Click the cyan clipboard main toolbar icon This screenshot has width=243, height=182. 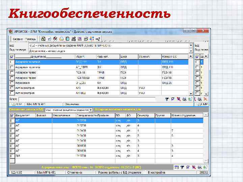[67, 39]
